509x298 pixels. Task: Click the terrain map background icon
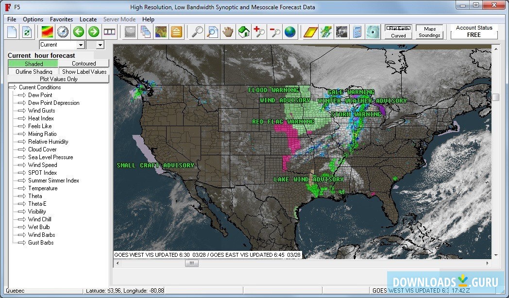point(161,32)
